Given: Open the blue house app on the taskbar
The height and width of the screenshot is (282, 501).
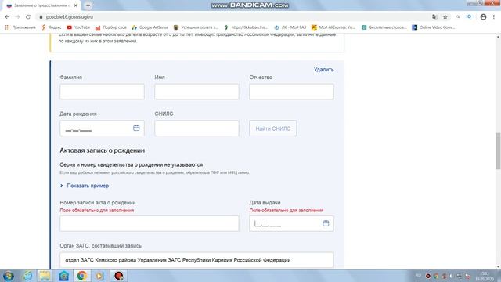Looking at the screenshot, I should tap(63, 276).
